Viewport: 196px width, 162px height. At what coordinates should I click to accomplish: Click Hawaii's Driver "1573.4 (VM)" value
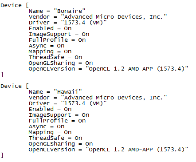(84, 103)
